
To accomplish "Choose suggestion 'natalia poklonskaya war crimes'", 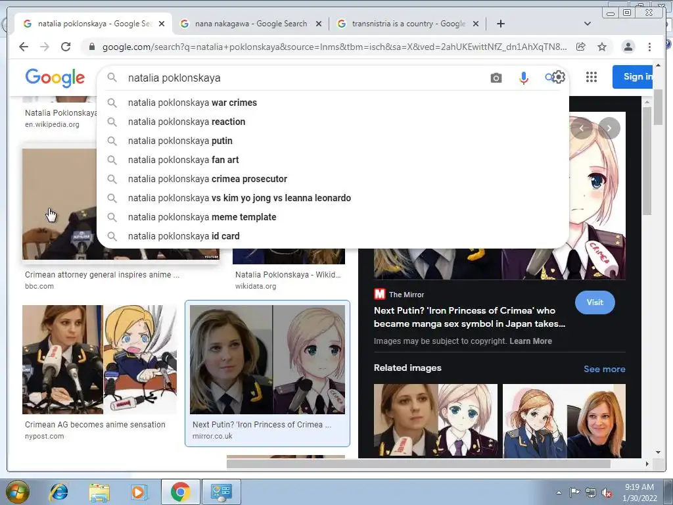I will 333,103.
